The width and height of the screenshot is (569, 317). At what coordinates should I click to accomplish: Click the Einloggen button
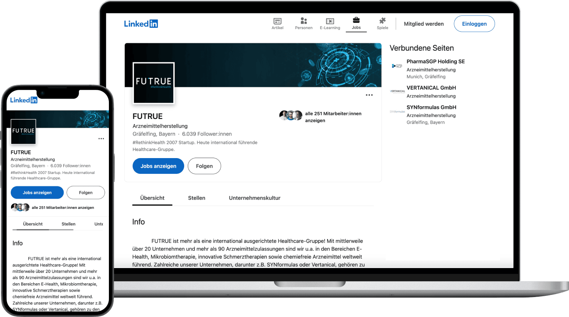click(474, 24)
